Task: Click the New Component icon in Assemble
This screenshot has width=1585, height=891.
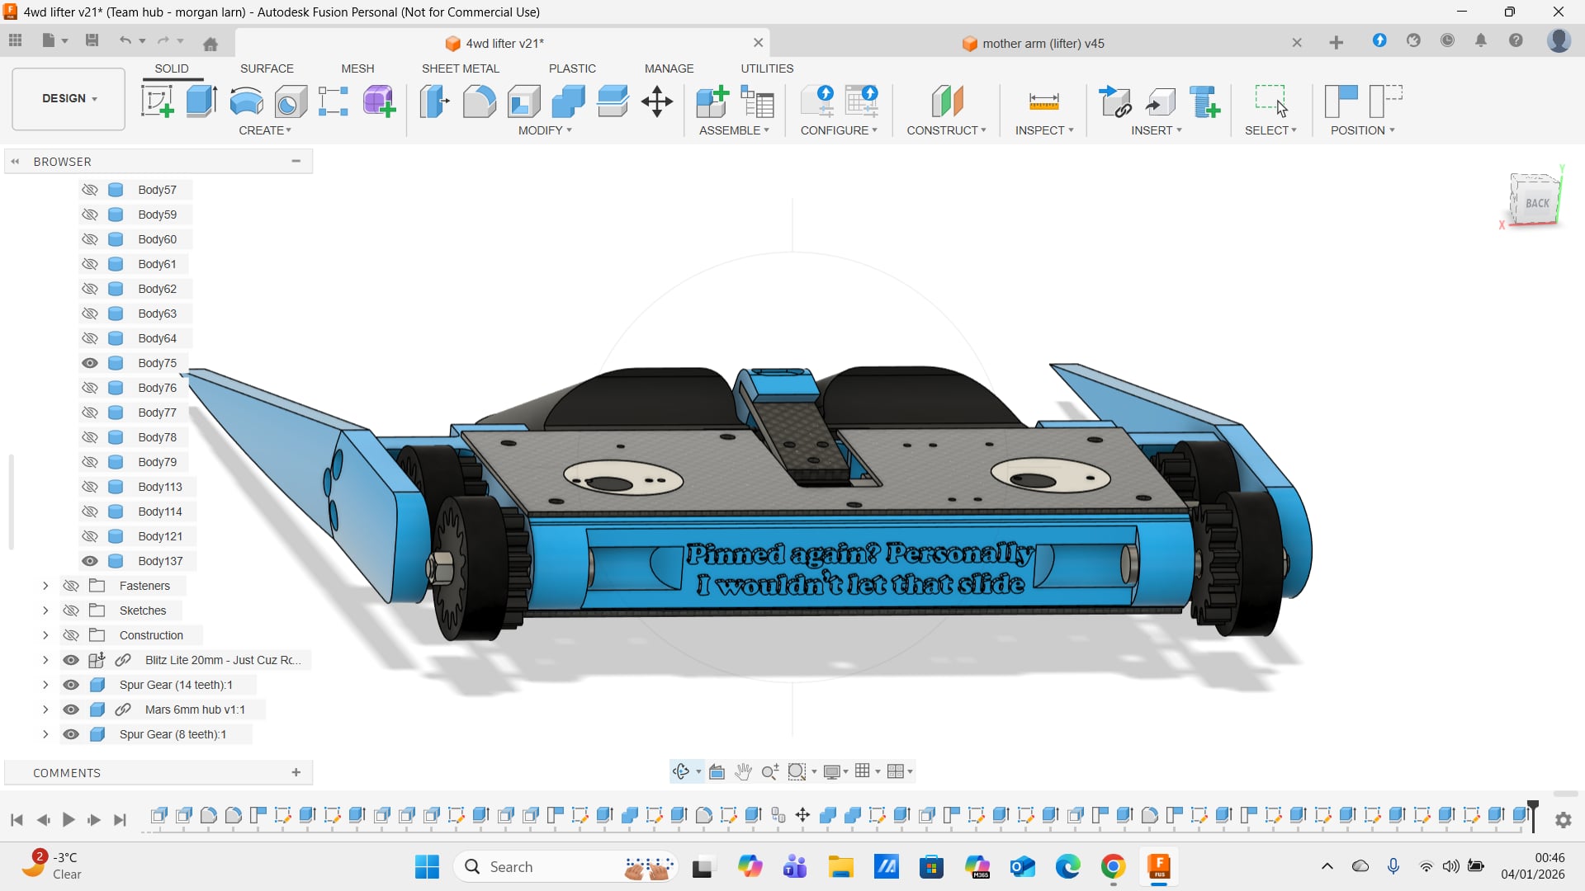Action: [x=712, y=101]
